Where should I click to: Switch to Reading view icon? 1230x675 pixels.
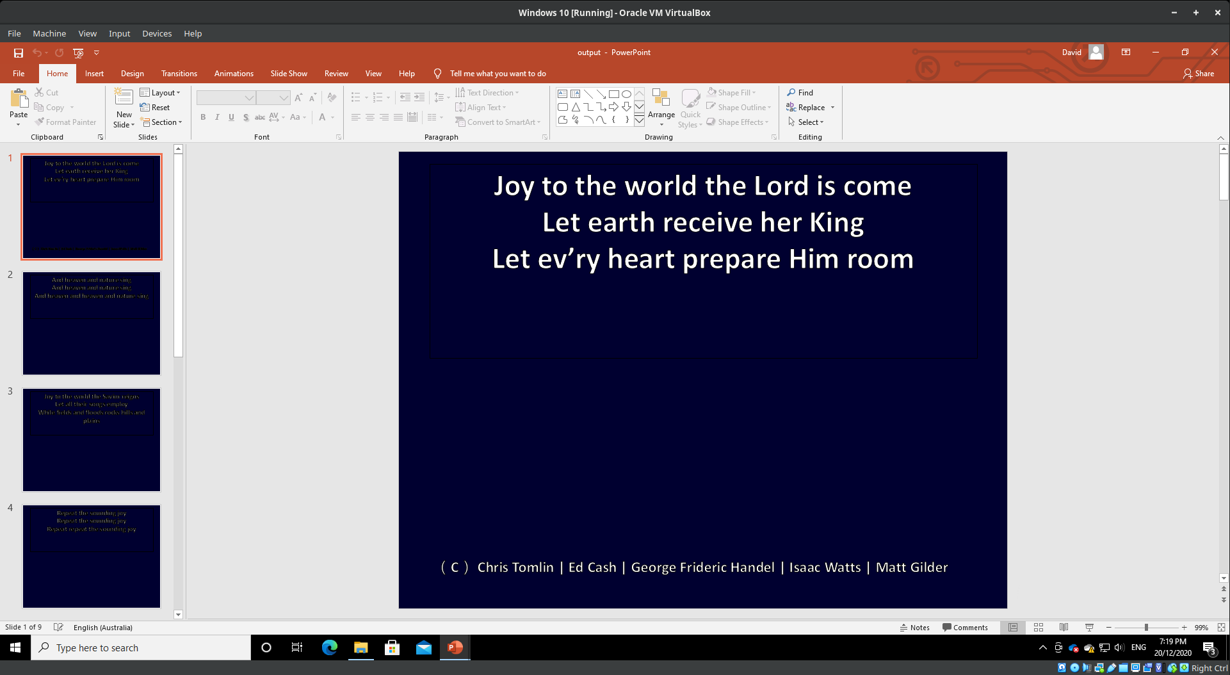[1064, 628]
